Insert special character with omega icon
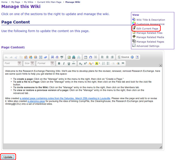The image size is (175, 160). [x=91, y=57]
